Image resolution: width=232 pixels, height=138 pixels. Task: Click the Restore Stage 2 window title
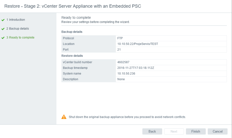tap(73, 6)
